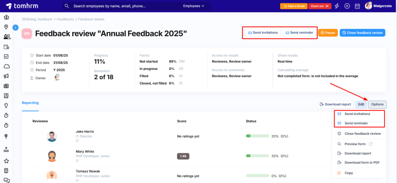
Task: Click Tomasz Nowak's status progress bar
Action: click(x=257, y=176)
